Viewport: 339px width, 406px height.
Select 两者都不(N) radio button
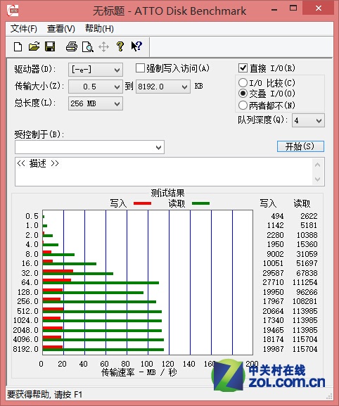coord(243,106)
